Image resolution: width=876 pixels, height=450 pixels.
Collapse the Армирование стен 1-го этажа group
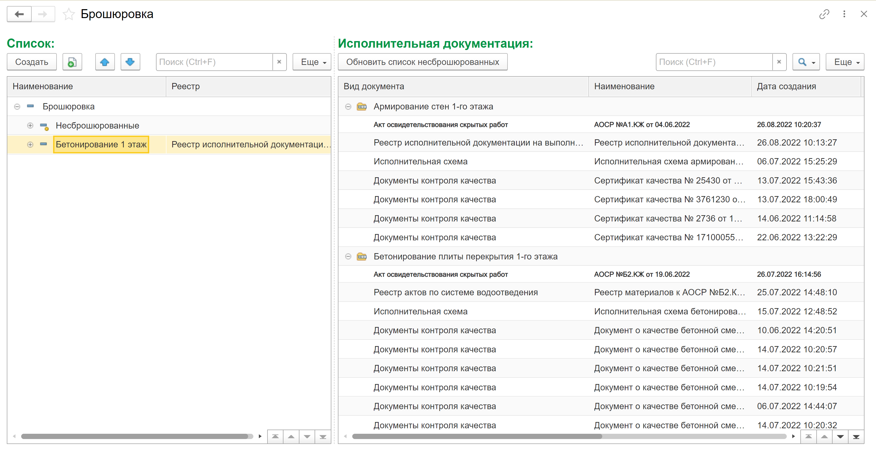pos(348,107)
